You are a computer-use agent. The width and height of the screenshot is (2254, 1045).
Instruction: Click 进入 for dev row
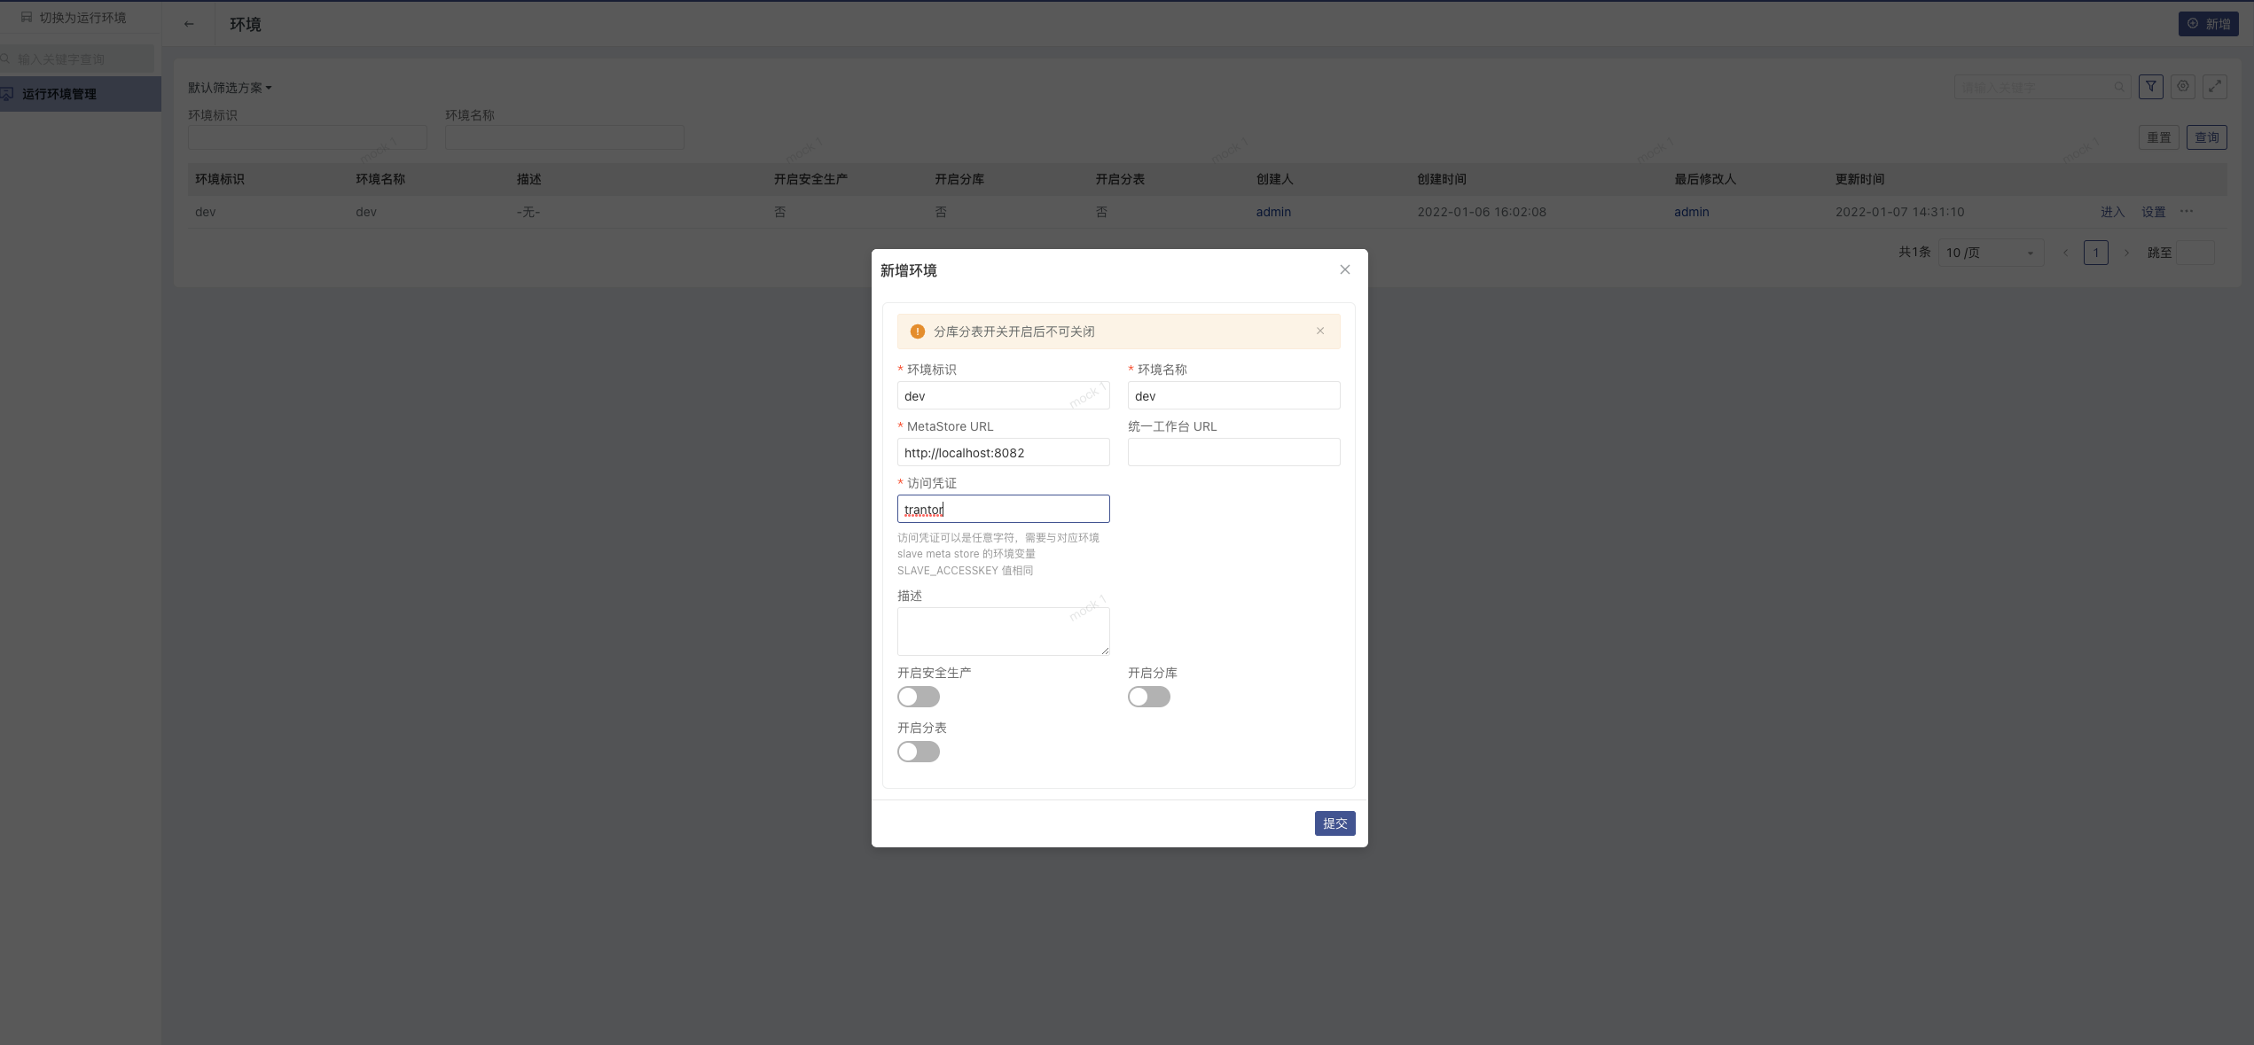[2112, 212]
